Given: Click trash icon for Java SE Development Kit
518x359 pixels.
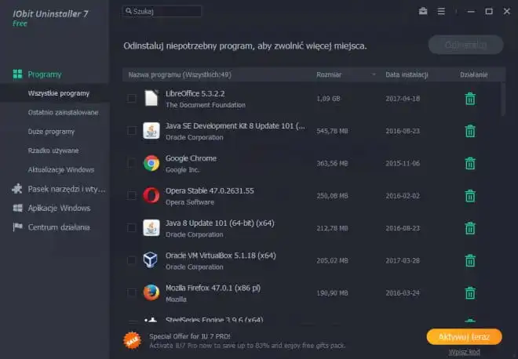Looking at the screenshot, I should click(x=470, y=131).
